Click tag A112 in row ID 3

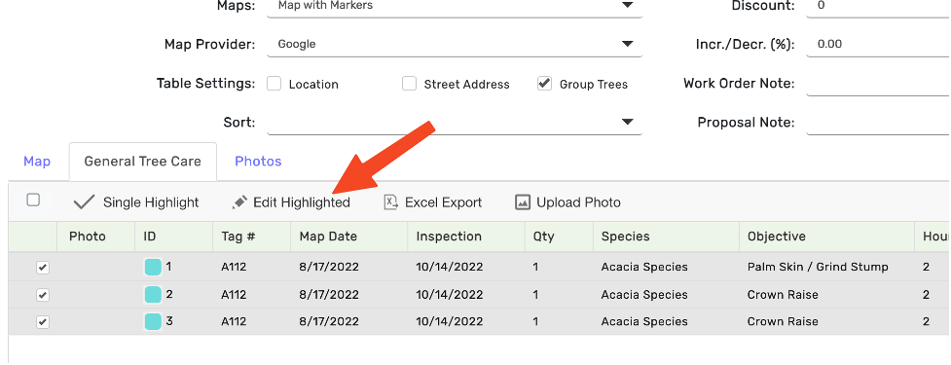(x=234, y=321)
